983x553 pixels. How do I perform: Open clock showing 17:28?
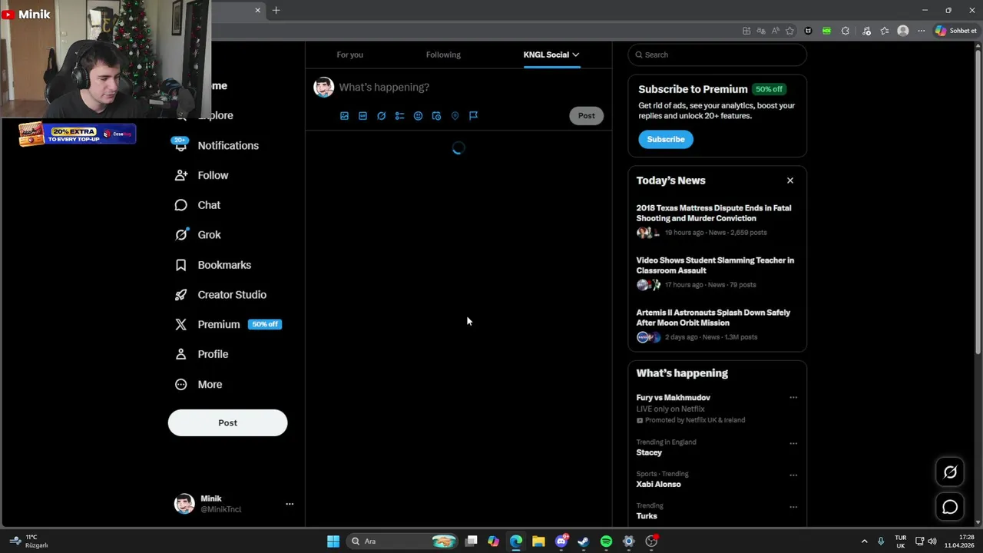(959, 541)
